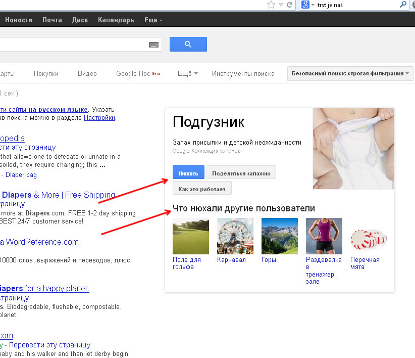Viewport: 415px width, 358px height.
Task: Click the Google search engine icon in browser search bar
Action: coord(305,5)
